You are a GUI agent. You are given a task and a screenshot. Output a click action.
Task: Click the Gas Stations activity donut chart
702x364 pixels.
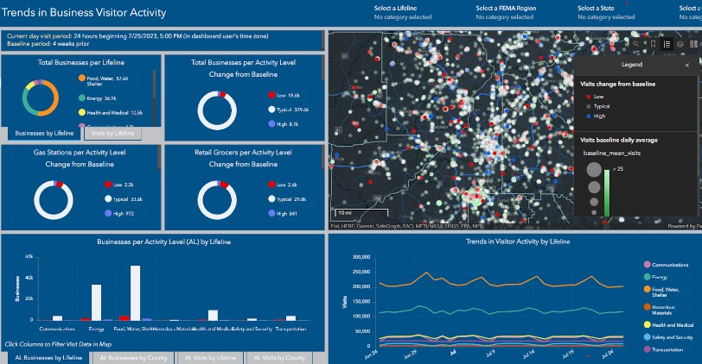coord(54,199)
